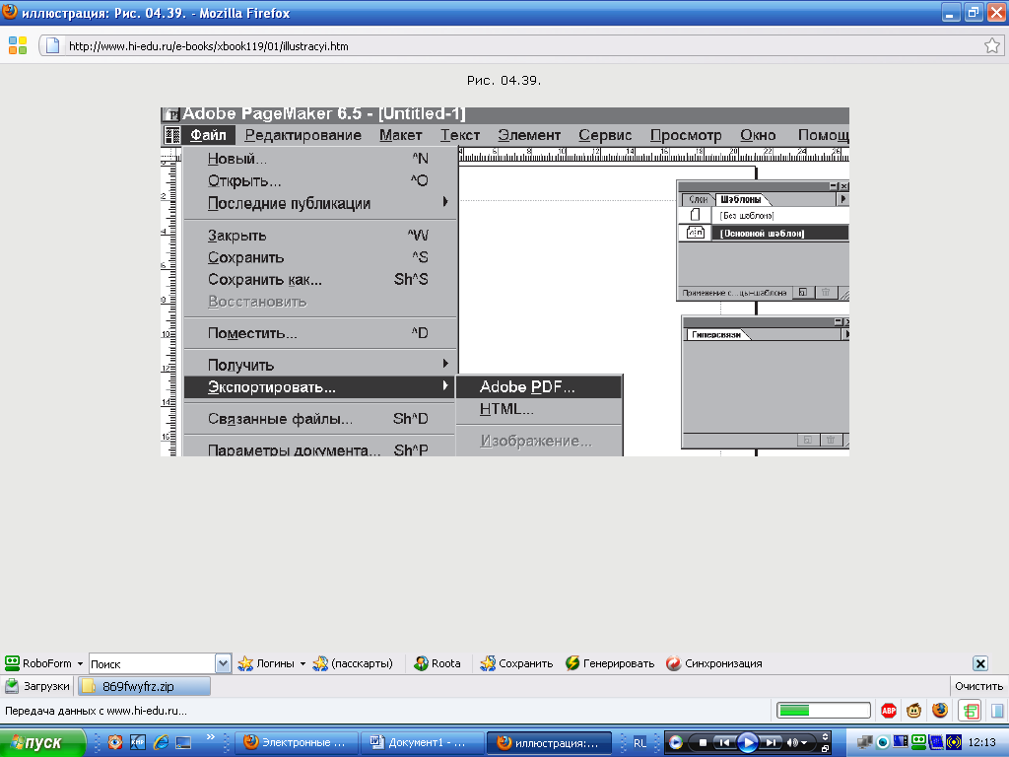The image size is (1009, 757).
Task: Open the 869fwyfrz.zip download item
Action: point(144,686)
